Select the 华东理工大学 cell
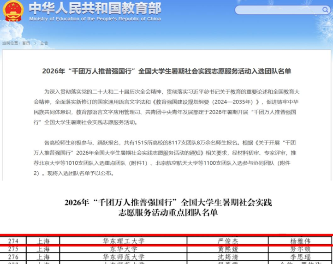This screenshot has width=333, height=264. pyautogui.click(x=124, y=241)
